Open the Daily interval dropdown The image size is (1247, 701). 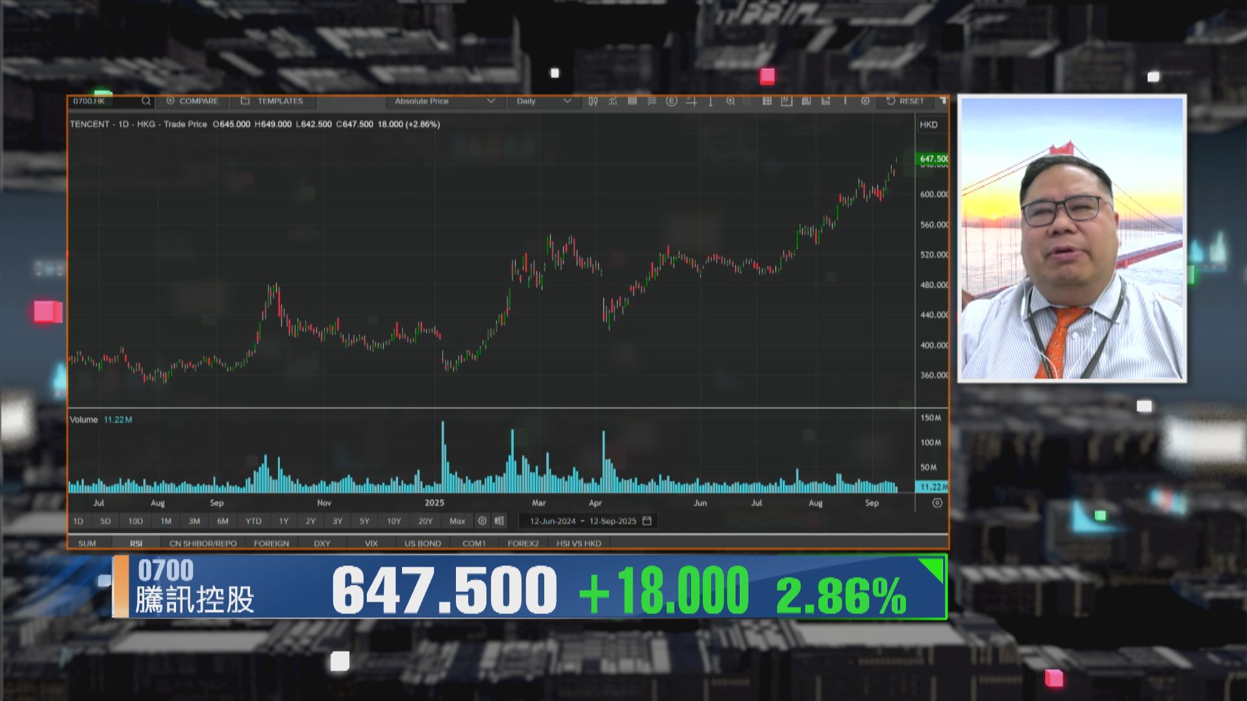click(x=543, y=101)
